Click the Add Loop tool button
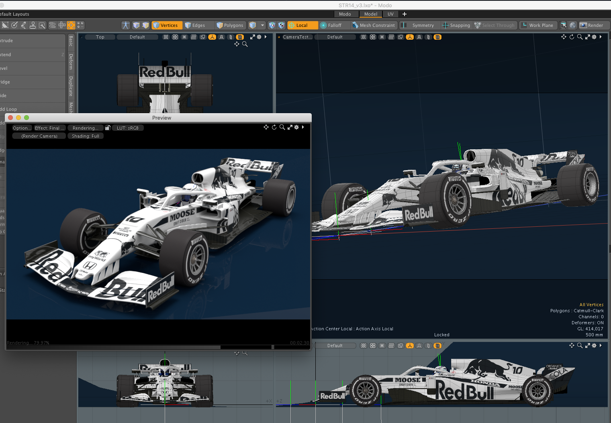Screen dimensions: 611x423 point(33,109)
